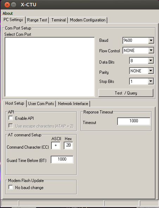Image resolution: width=159 pixels, height=208 pixels.
Task: Switch to the Range Test tab
Action: pos(37,20)
